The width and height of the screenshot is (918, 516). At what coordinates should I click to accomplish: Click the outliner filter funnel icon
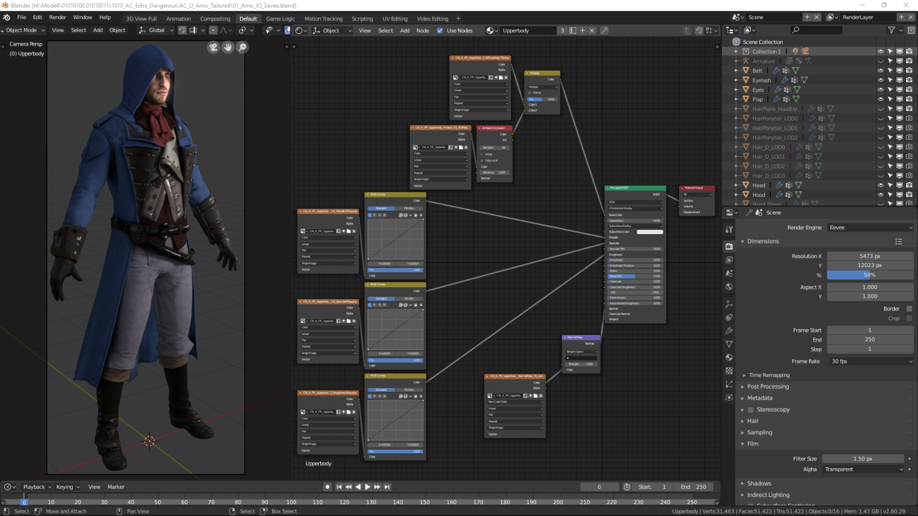coord(891,30)
